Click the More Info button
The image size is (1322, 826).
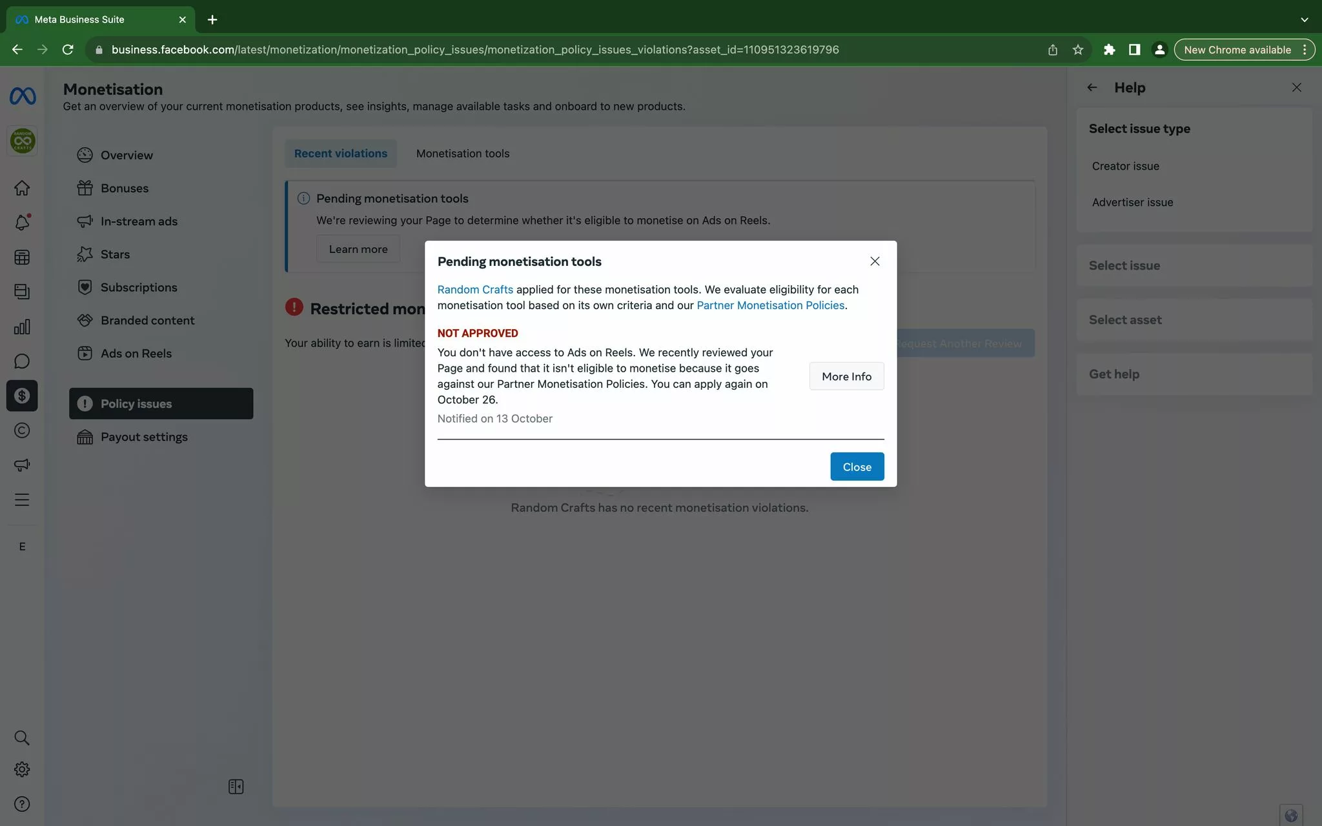coord(846,376)
